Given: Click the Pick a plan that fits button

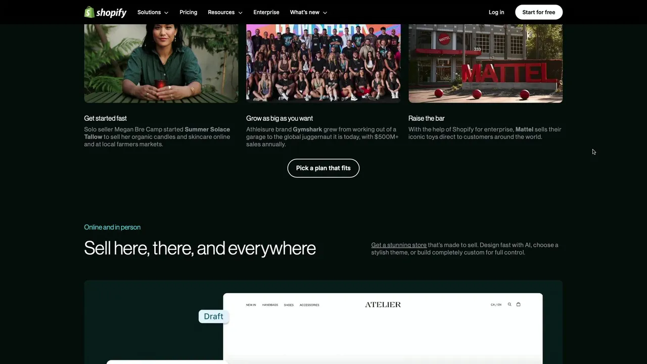Looking at the screenshot, I should (323, 168).
